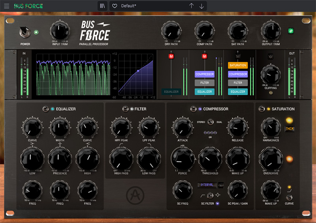Click the HARMONICS knob
The image size is (316, 223).
(x=271, y=127)
